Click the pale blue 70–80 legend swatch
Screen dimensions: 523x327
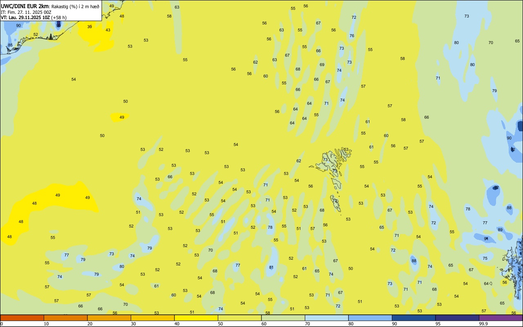(326, 318)
